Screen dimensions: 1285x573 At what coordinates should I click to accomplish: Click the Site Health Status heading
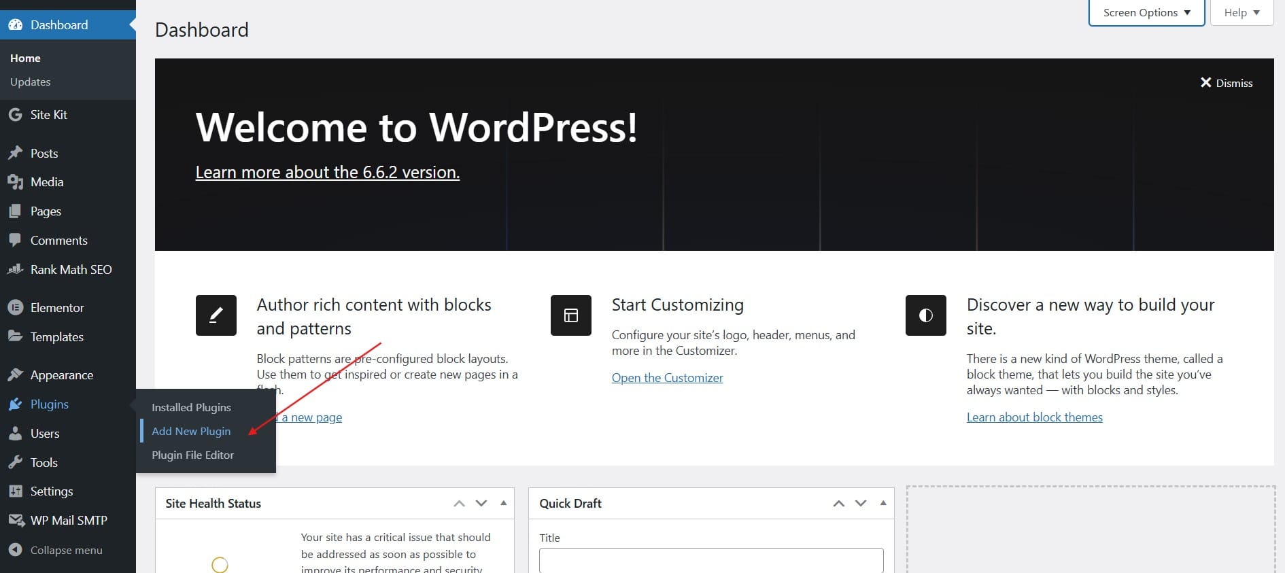213,504
